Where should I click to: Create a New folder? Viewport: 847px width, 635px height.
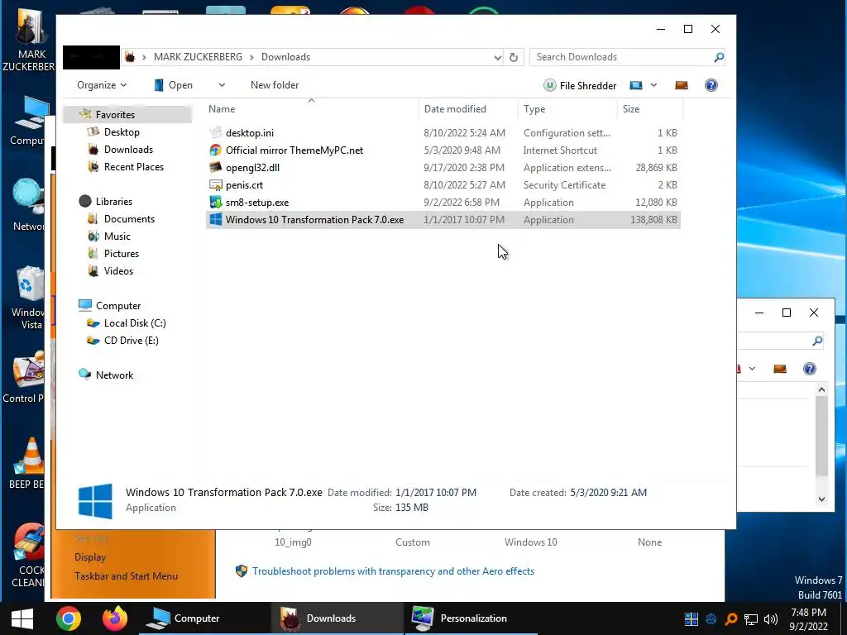[x=275, y=85]
